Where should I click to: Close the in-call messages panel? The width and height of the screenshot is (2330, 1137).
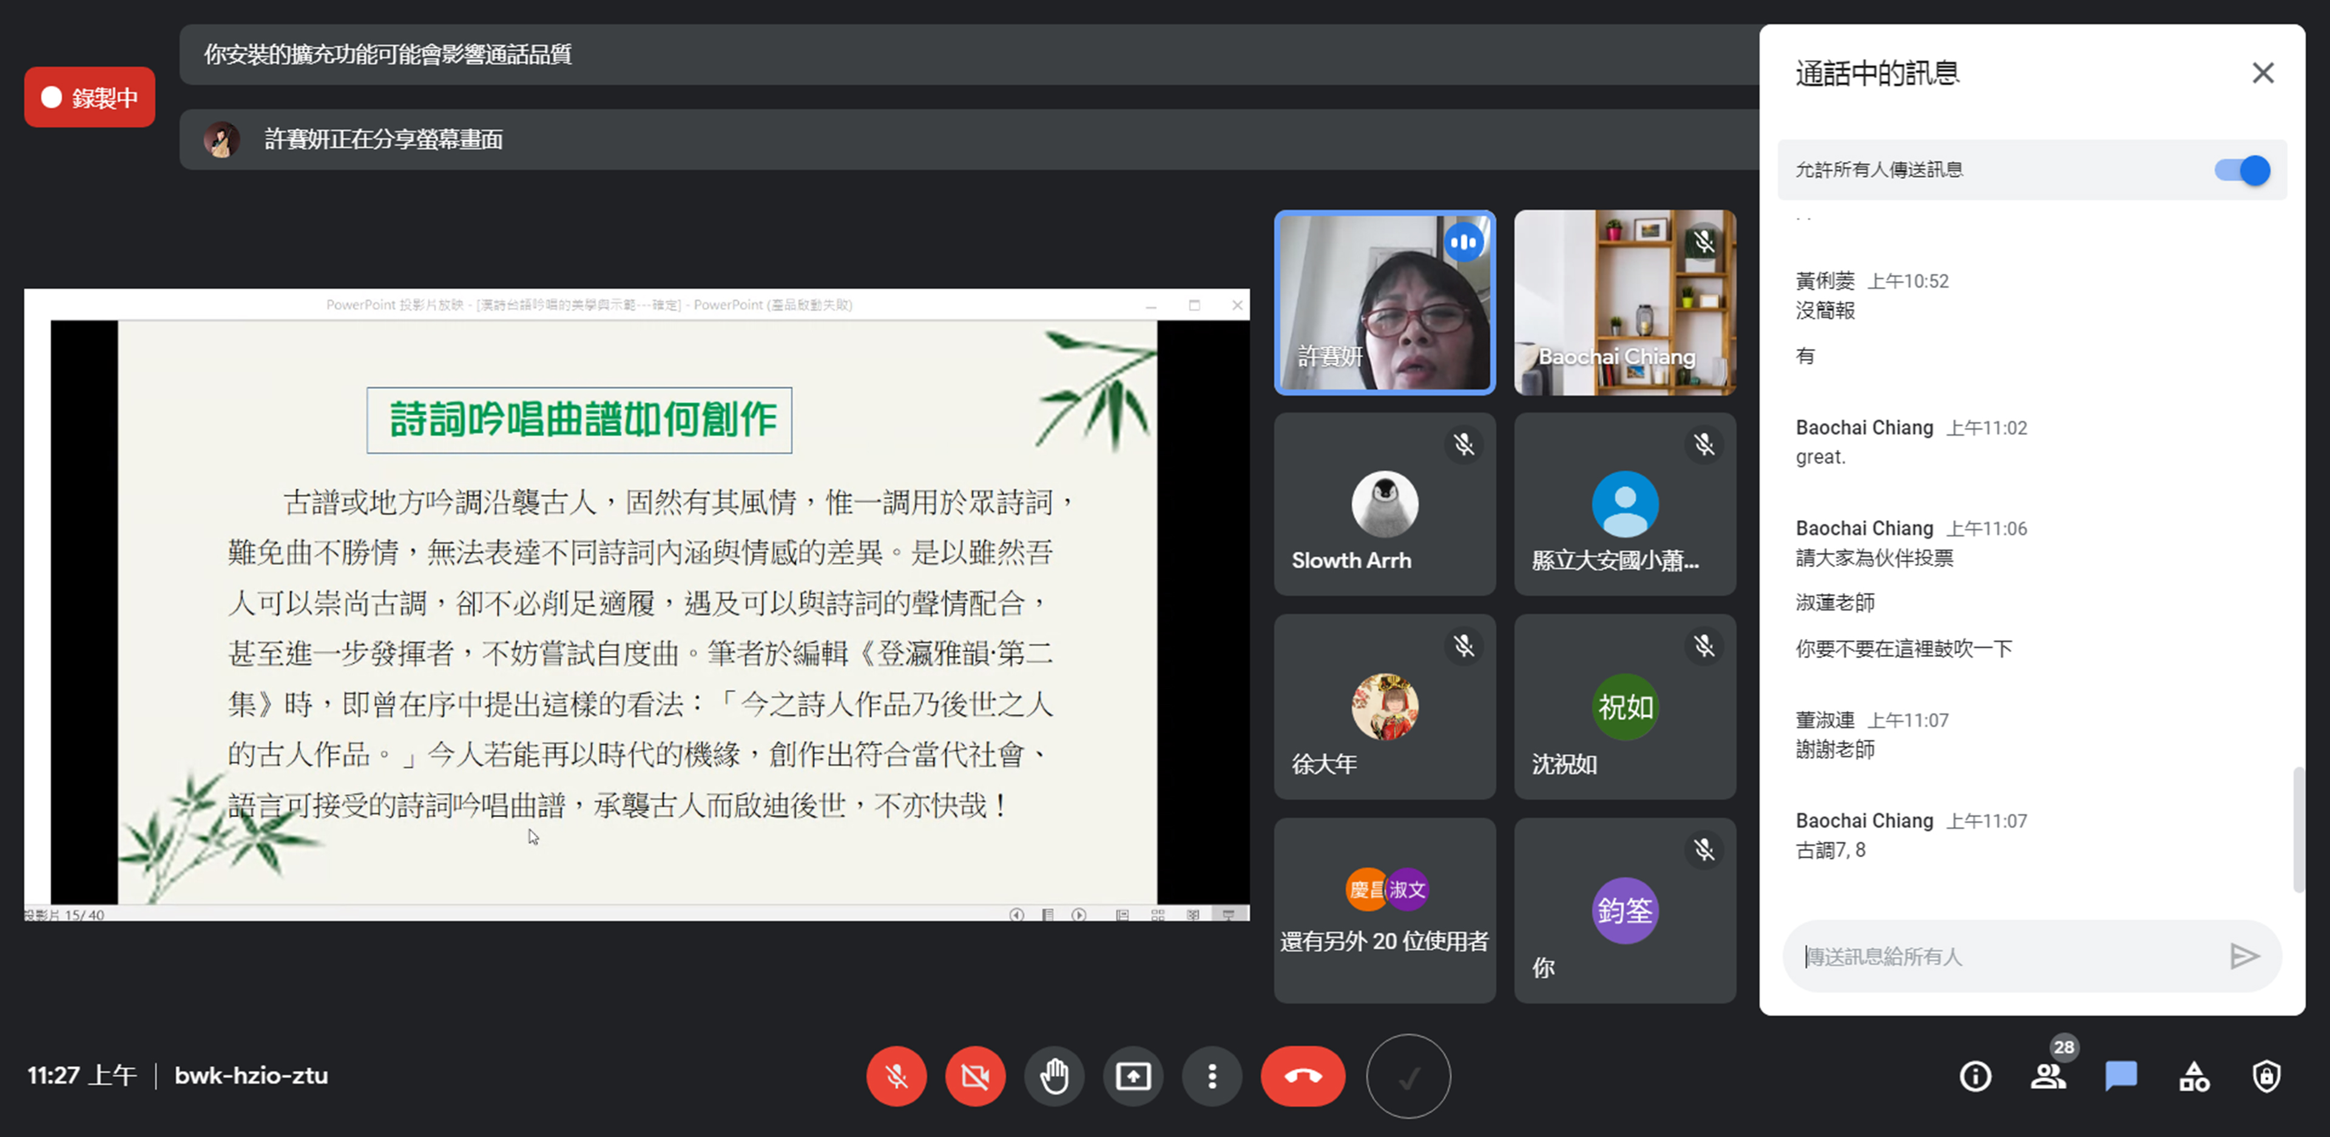(2262, 72)
